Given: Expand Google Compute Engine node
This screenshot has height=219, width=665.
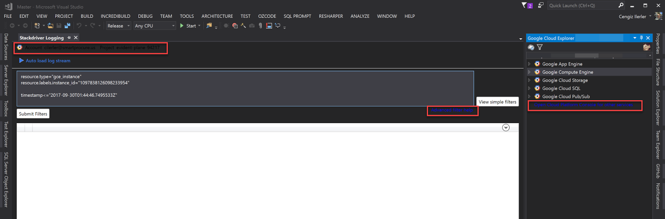Looking at the screenshot, I should coord(529,72).
